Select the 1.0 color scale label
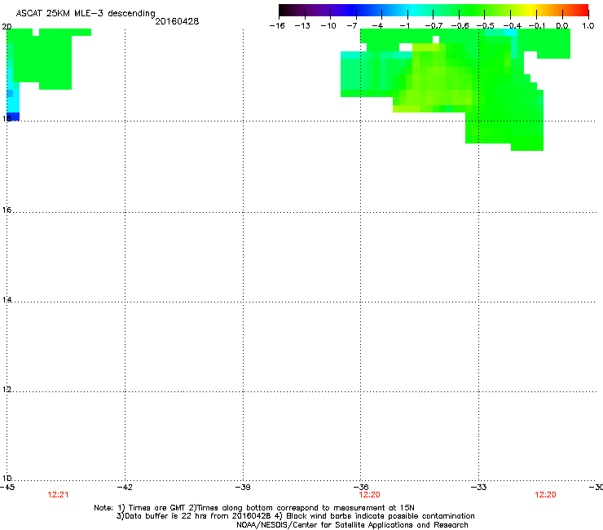Viewport: 603px width, 530px height. [588, 26]
